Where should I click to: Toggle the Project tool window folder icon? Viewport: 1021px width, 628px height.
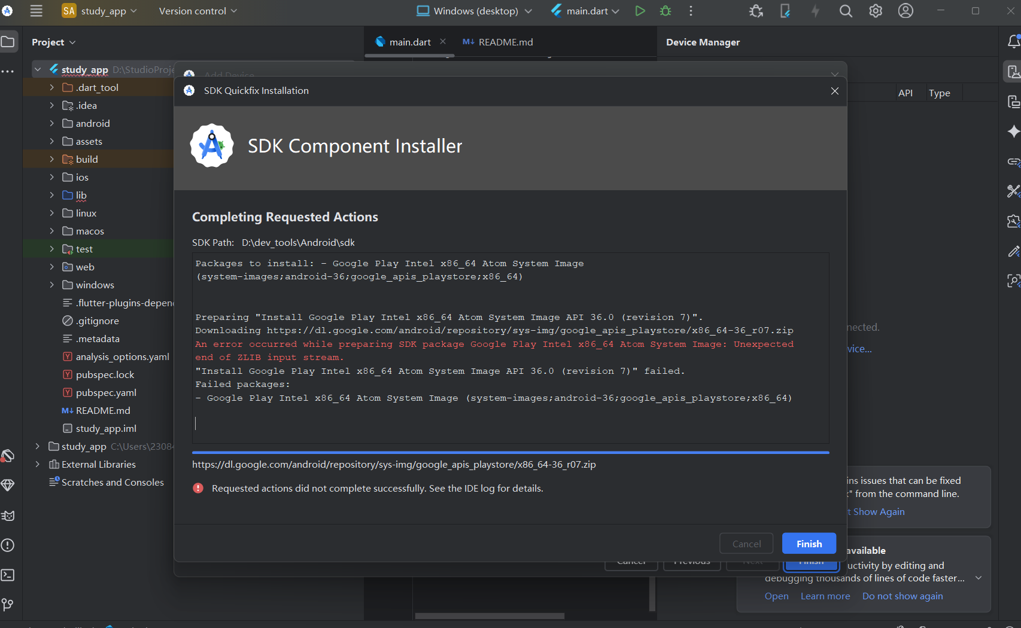pos(8,42)
